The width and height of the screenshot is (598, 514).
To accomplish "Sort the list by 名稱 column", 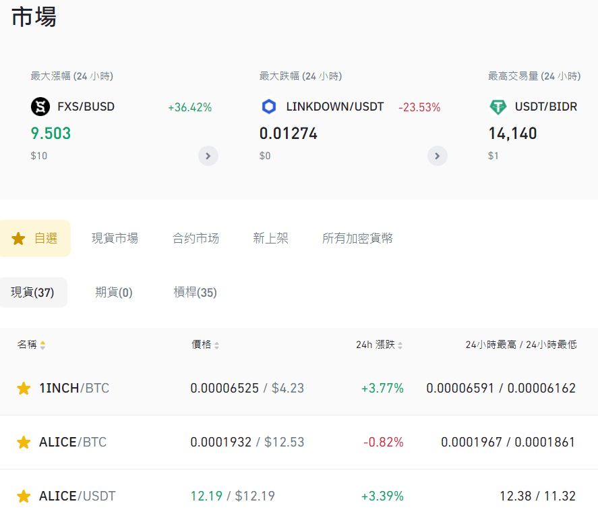I will [x=31, y=345].
